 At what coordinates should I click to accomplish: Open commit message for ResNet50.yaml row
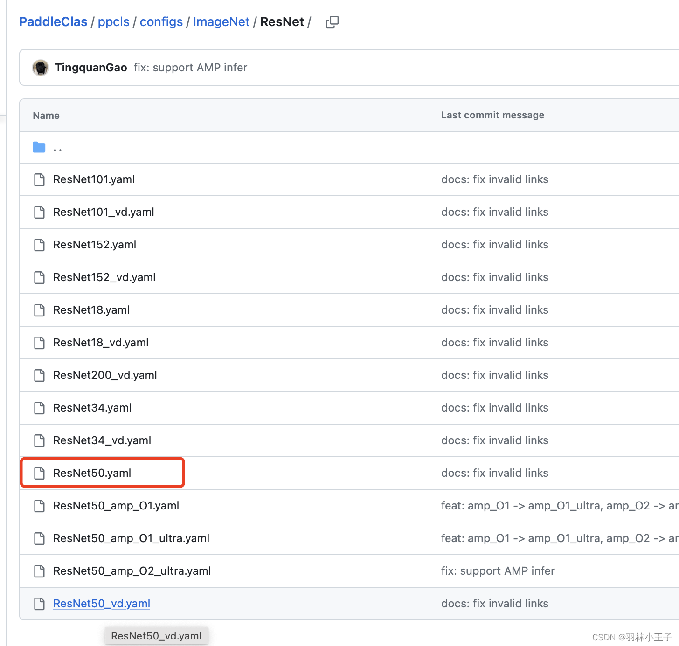[x=495, y=473]
